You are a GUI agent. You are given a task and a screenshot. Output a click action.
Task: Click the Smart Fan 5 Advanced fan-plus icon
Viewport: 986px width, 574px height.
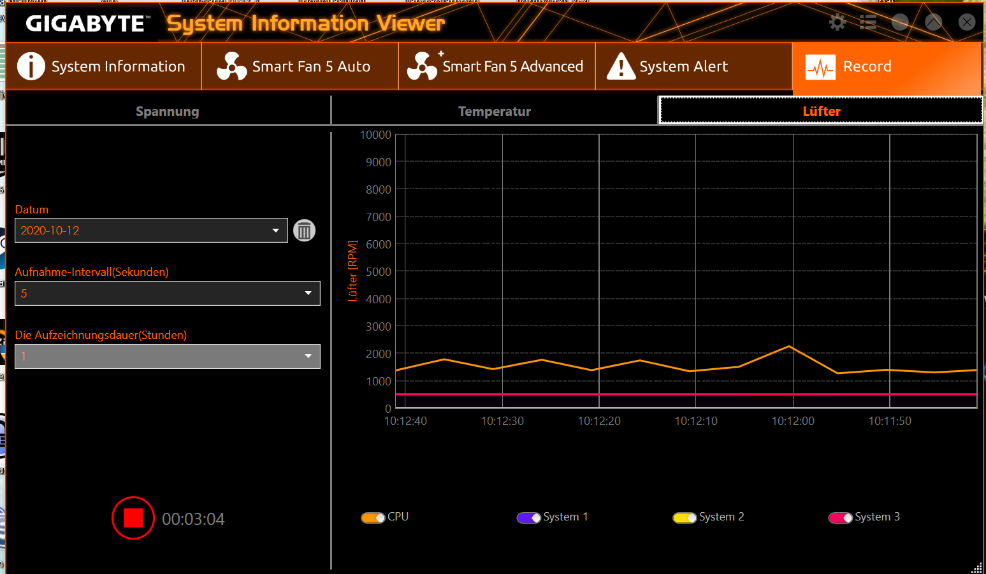pos(424,66)
